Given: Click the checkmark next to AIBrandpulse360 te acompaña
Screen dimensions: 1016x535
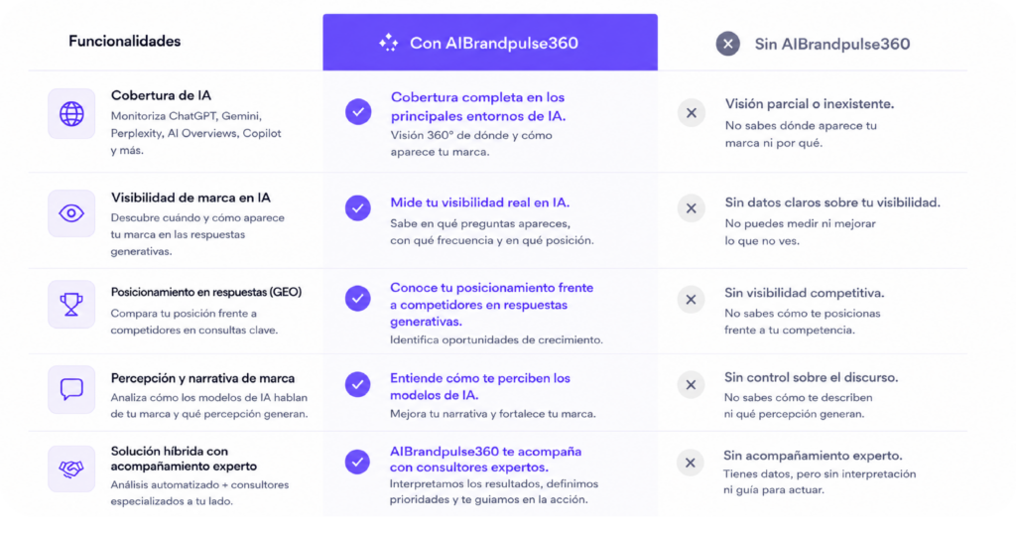Looking at the screenshot, I should 357,462.
